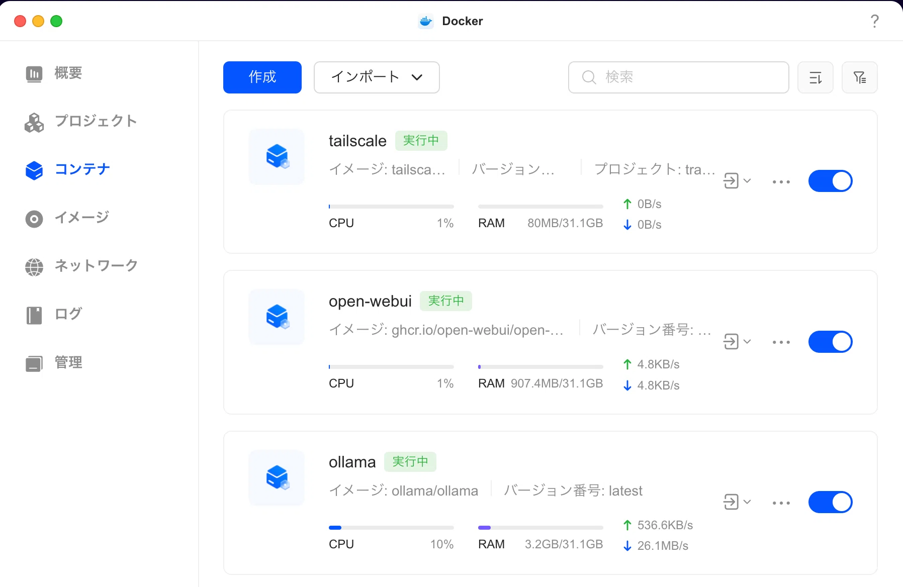The image size is (903, 587).
Task: Expand the インポート dropdown
Action: coord(377,77)
